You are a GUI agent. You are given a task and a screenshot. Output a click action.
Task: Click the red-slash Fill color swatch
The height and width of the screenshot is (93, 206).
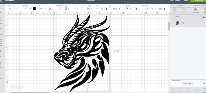[50, 9]
